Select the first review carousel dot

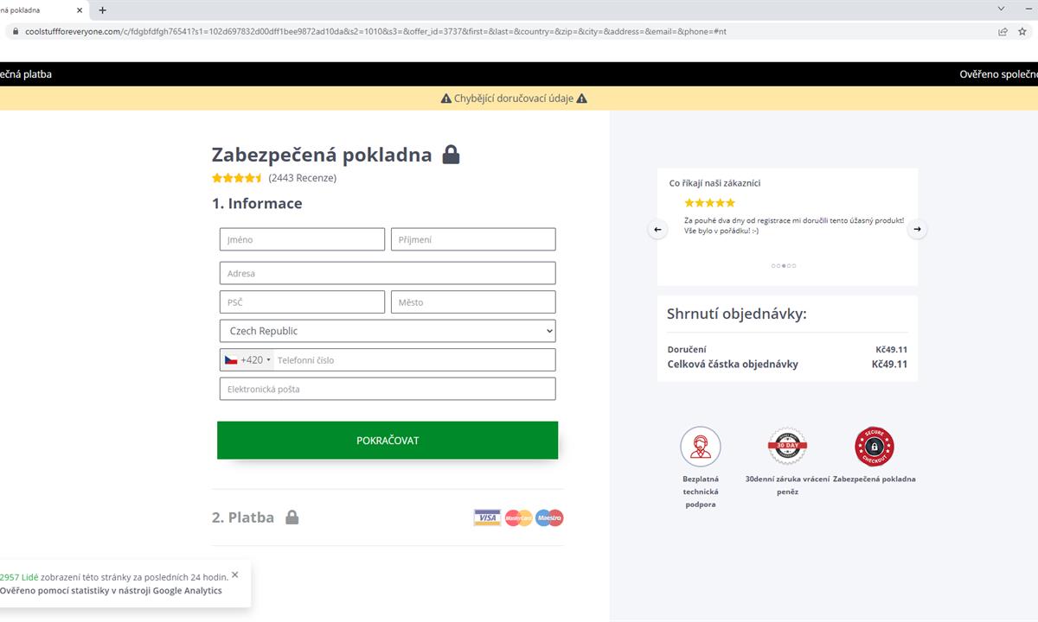coord(773,266)
